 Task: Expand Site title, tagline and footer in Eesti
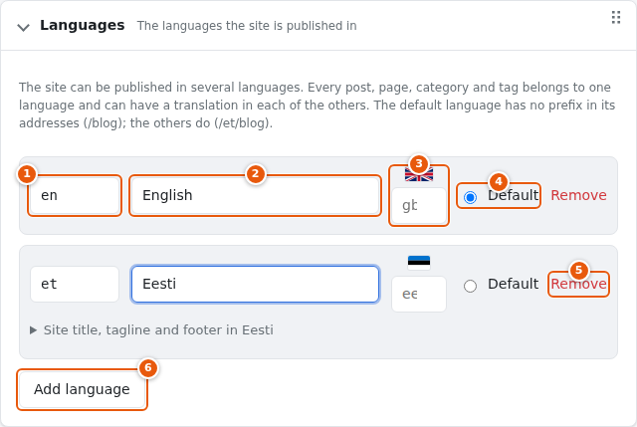pos(151,329)
